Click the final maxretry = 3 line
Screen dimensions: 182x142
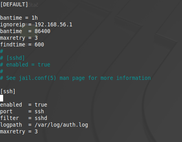[19, 132]
